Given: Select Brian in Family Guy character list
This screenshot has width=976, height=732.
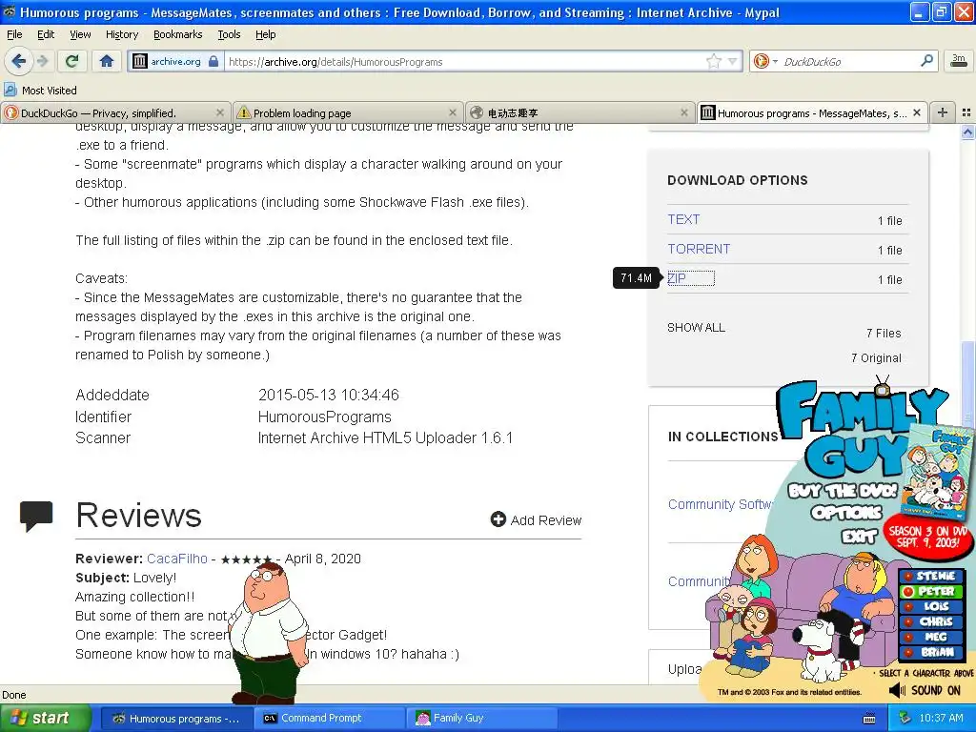Looking at the screenshot, I should [931, 652].
